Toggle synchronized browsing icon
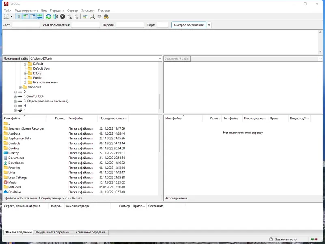The height and width of the screenshot is (244, 325). [x=99, y=17]
